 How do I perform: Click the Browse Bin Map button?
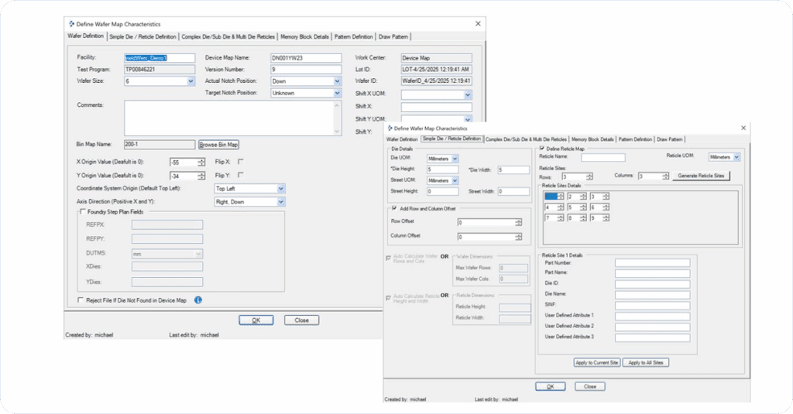(x=218, y=145)
